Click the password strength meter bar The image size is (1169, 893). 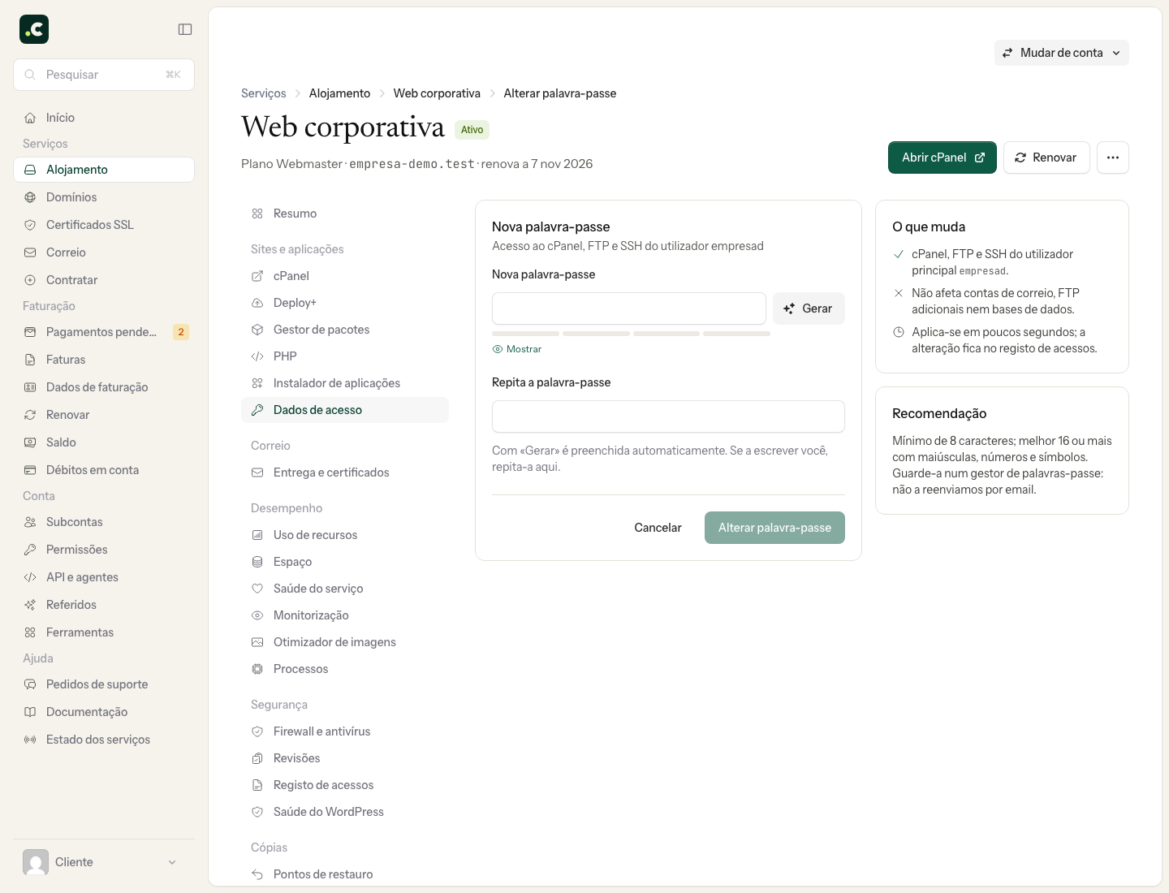coord(631,334)
